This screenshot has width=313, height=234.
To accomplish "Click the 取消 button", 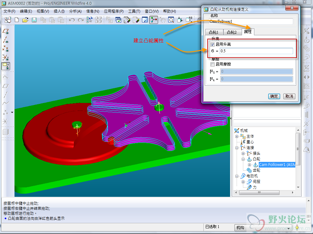I will [x=289, y=96].
